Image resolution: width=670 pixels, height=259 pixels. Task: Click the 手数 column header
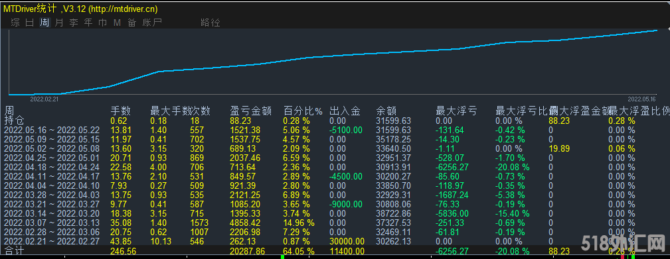pyautogui.click(x=121, y=111)
